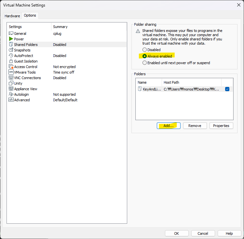The width and height of the screenshot is (244, 239).
Task: Select the Appliance View row label
Action: 26,89
